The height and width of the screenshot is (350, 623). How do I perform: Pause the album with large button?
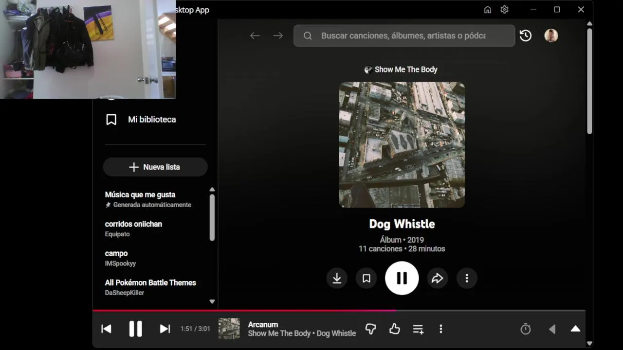click(402, 278)
